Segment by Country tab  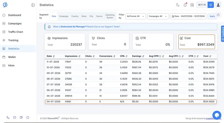(75, 16)
